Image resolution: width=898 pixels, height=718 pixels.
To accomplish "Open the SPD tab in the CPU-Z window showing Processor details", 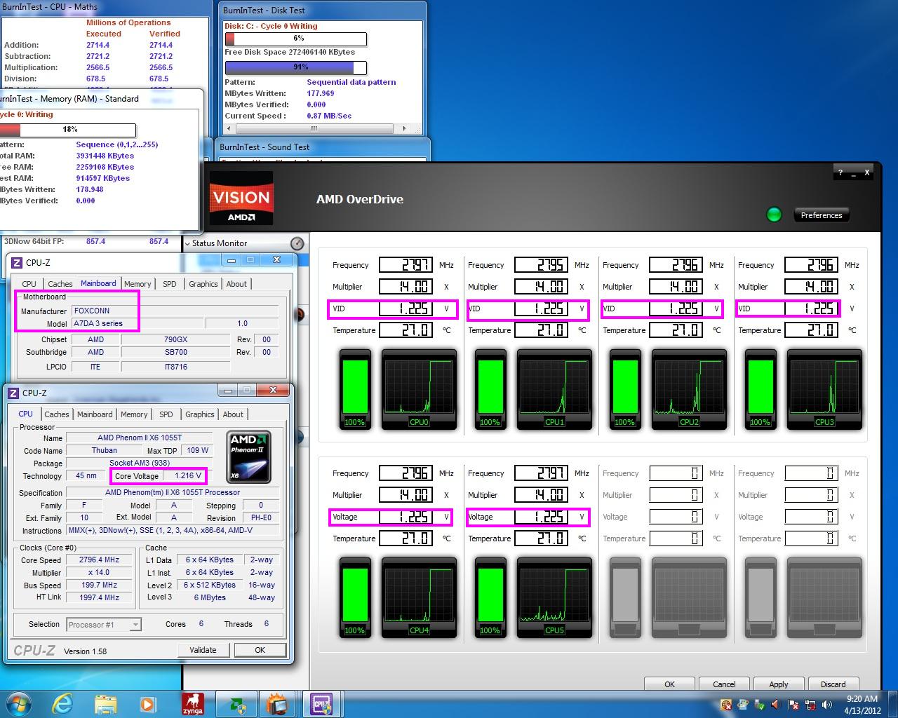I will 166,414.
